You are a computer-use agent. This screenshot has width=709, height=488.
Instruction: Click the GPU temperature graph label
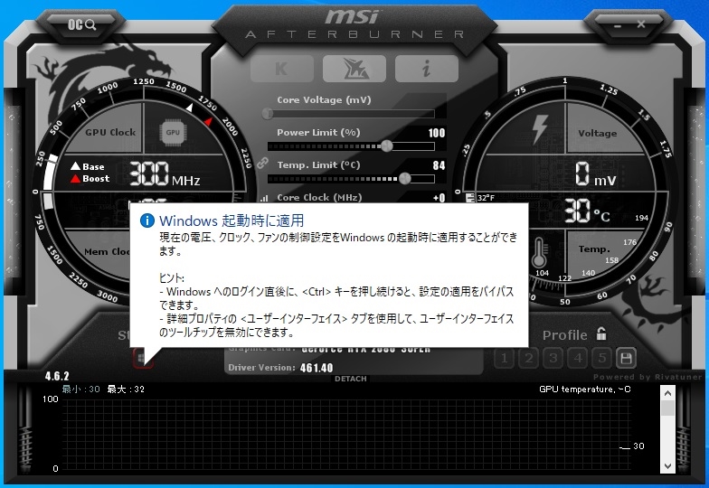click(584, 389)
